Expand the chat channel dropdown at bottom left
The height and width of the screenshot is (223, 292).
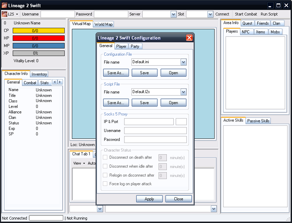click(100, 209)
